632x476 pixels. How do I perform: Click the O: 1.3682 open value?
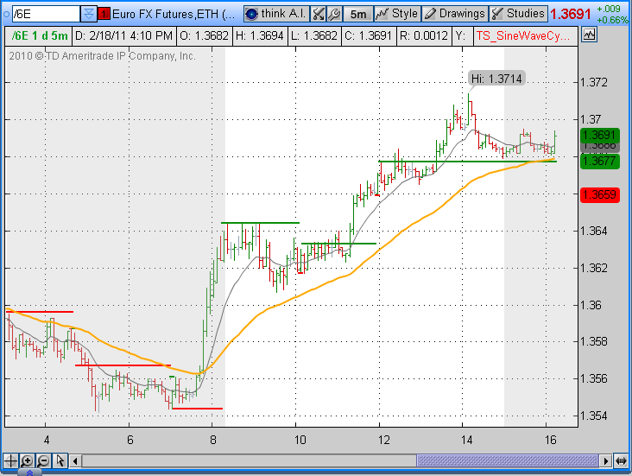pos(204,36)
